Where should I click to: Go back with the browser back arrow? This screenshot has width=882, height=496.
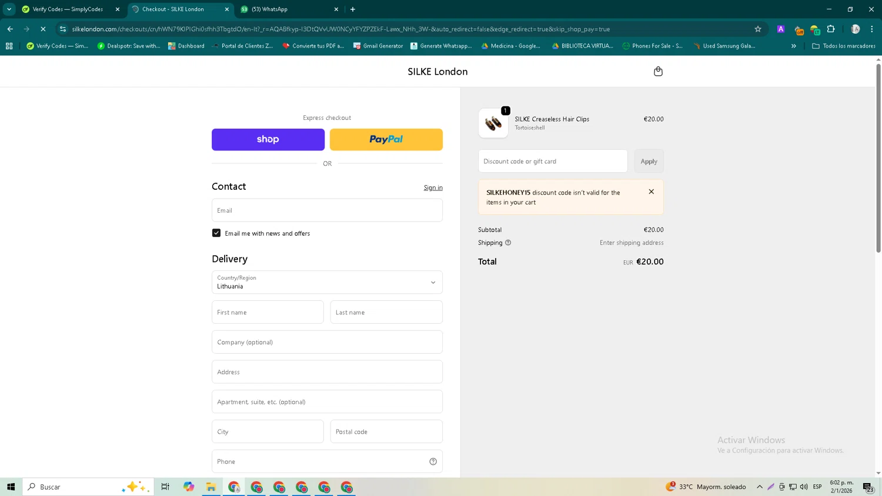pyautogui.click(x=10, y=29)
